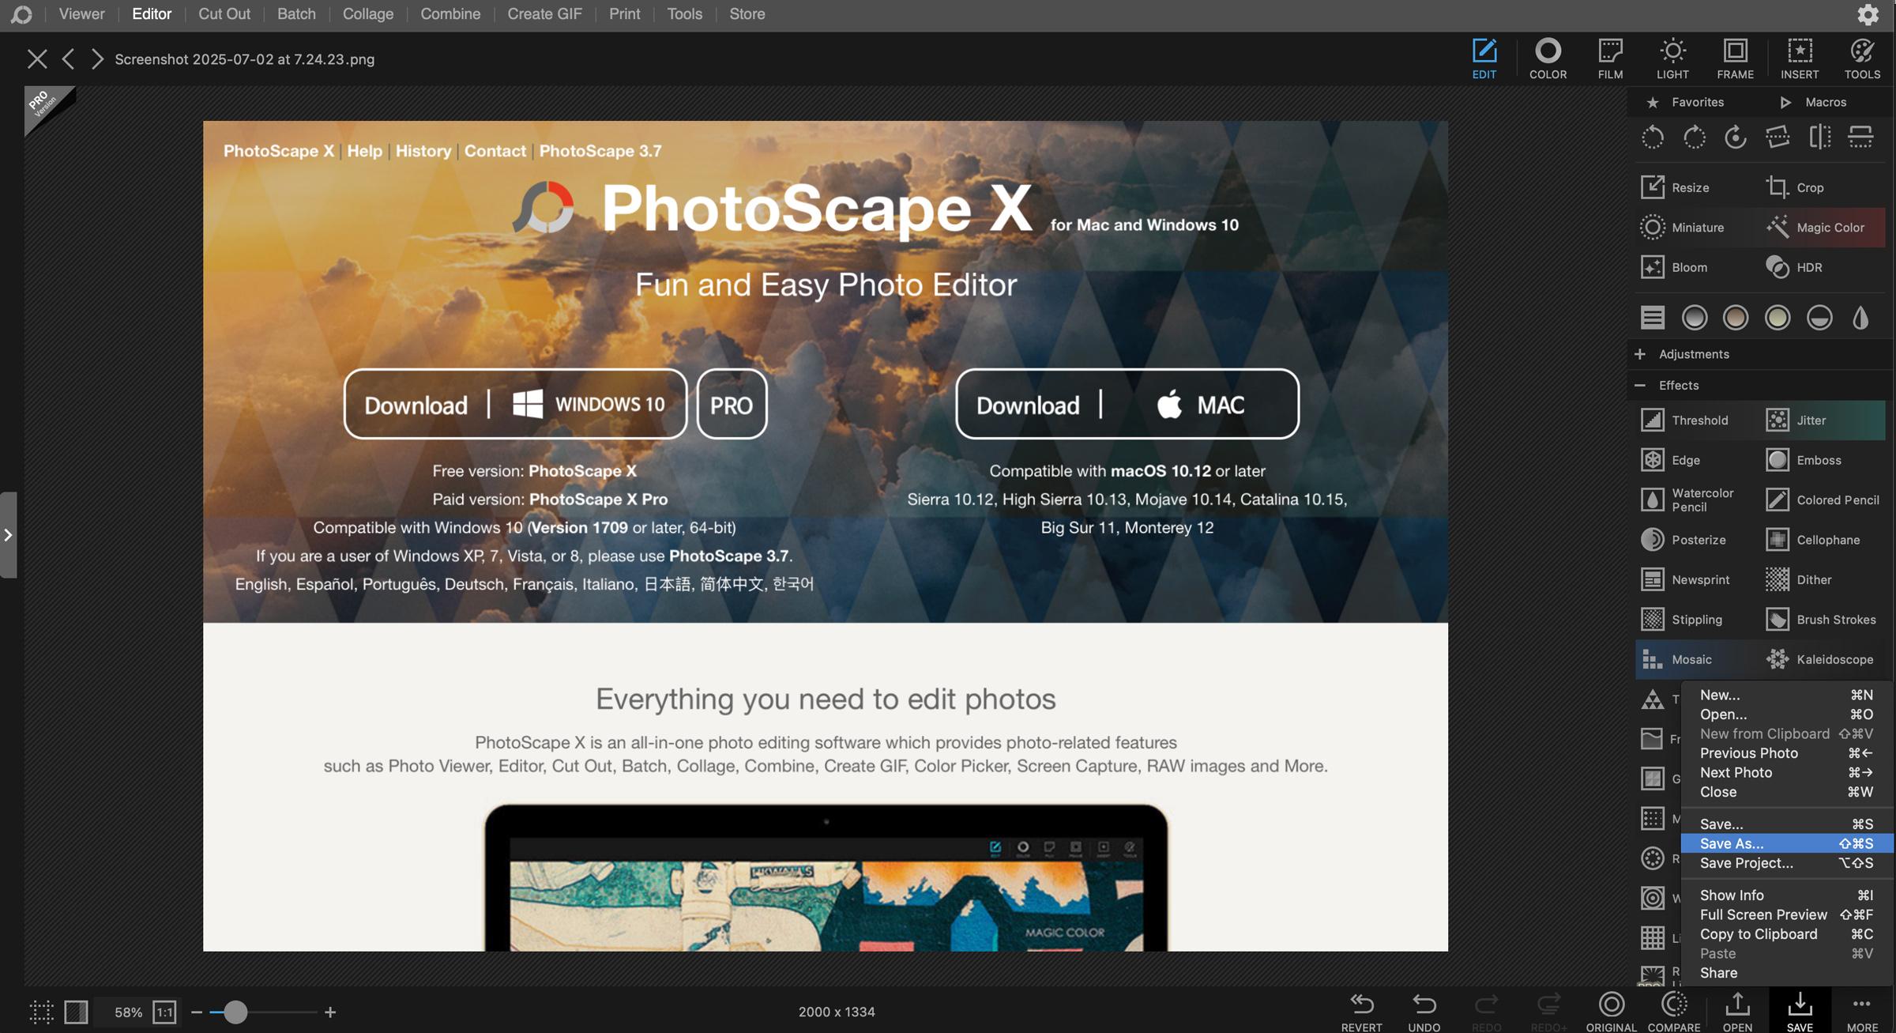Expand the left side panel arrow
The width and height of the screenshot is (1896, 1033).
8,535
